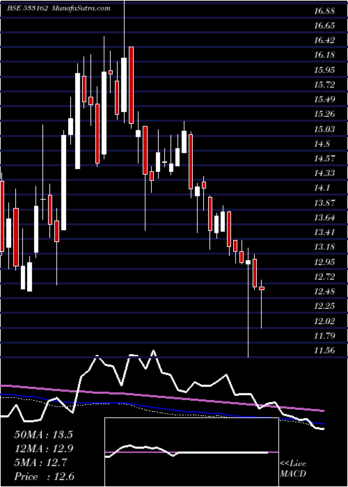Screen dimensions: 348x487
Task: Click the Price : 12.6 readout
Action: [x=43, y=477]
